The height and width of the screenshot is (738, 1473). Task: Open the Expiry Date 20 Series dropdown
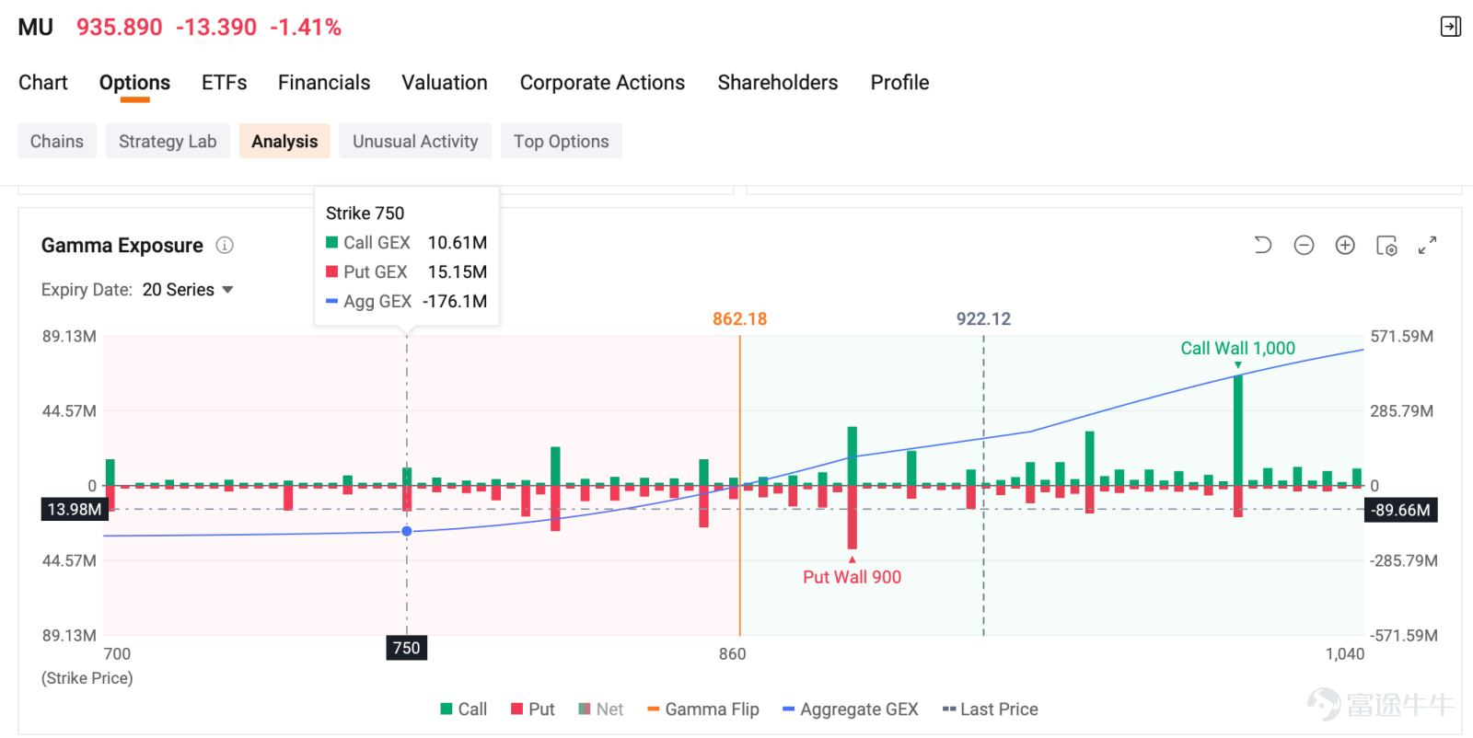point(188,290)
